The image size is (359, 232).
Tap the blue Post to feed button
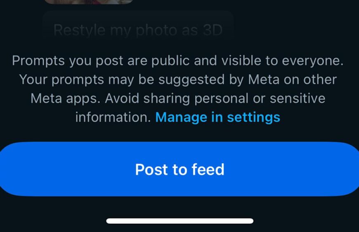179,169
